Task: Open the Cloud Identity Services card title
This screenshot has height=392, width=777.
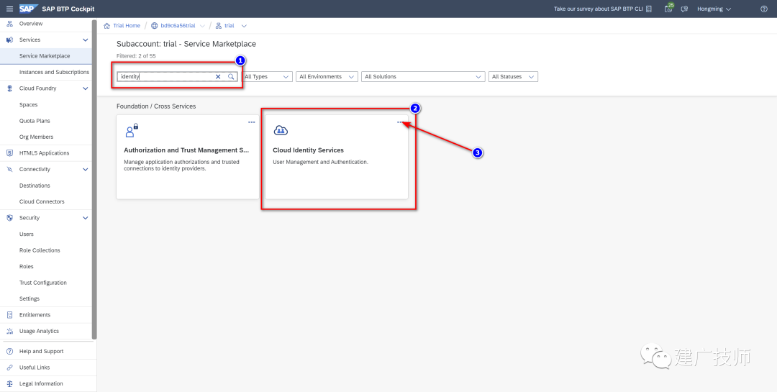Action: click(x=308, y=150)
